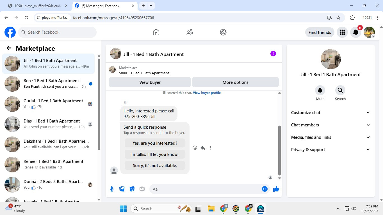Open more actions dots beside the message
Screen dimensions: 383x215
[x=211, y=148]
